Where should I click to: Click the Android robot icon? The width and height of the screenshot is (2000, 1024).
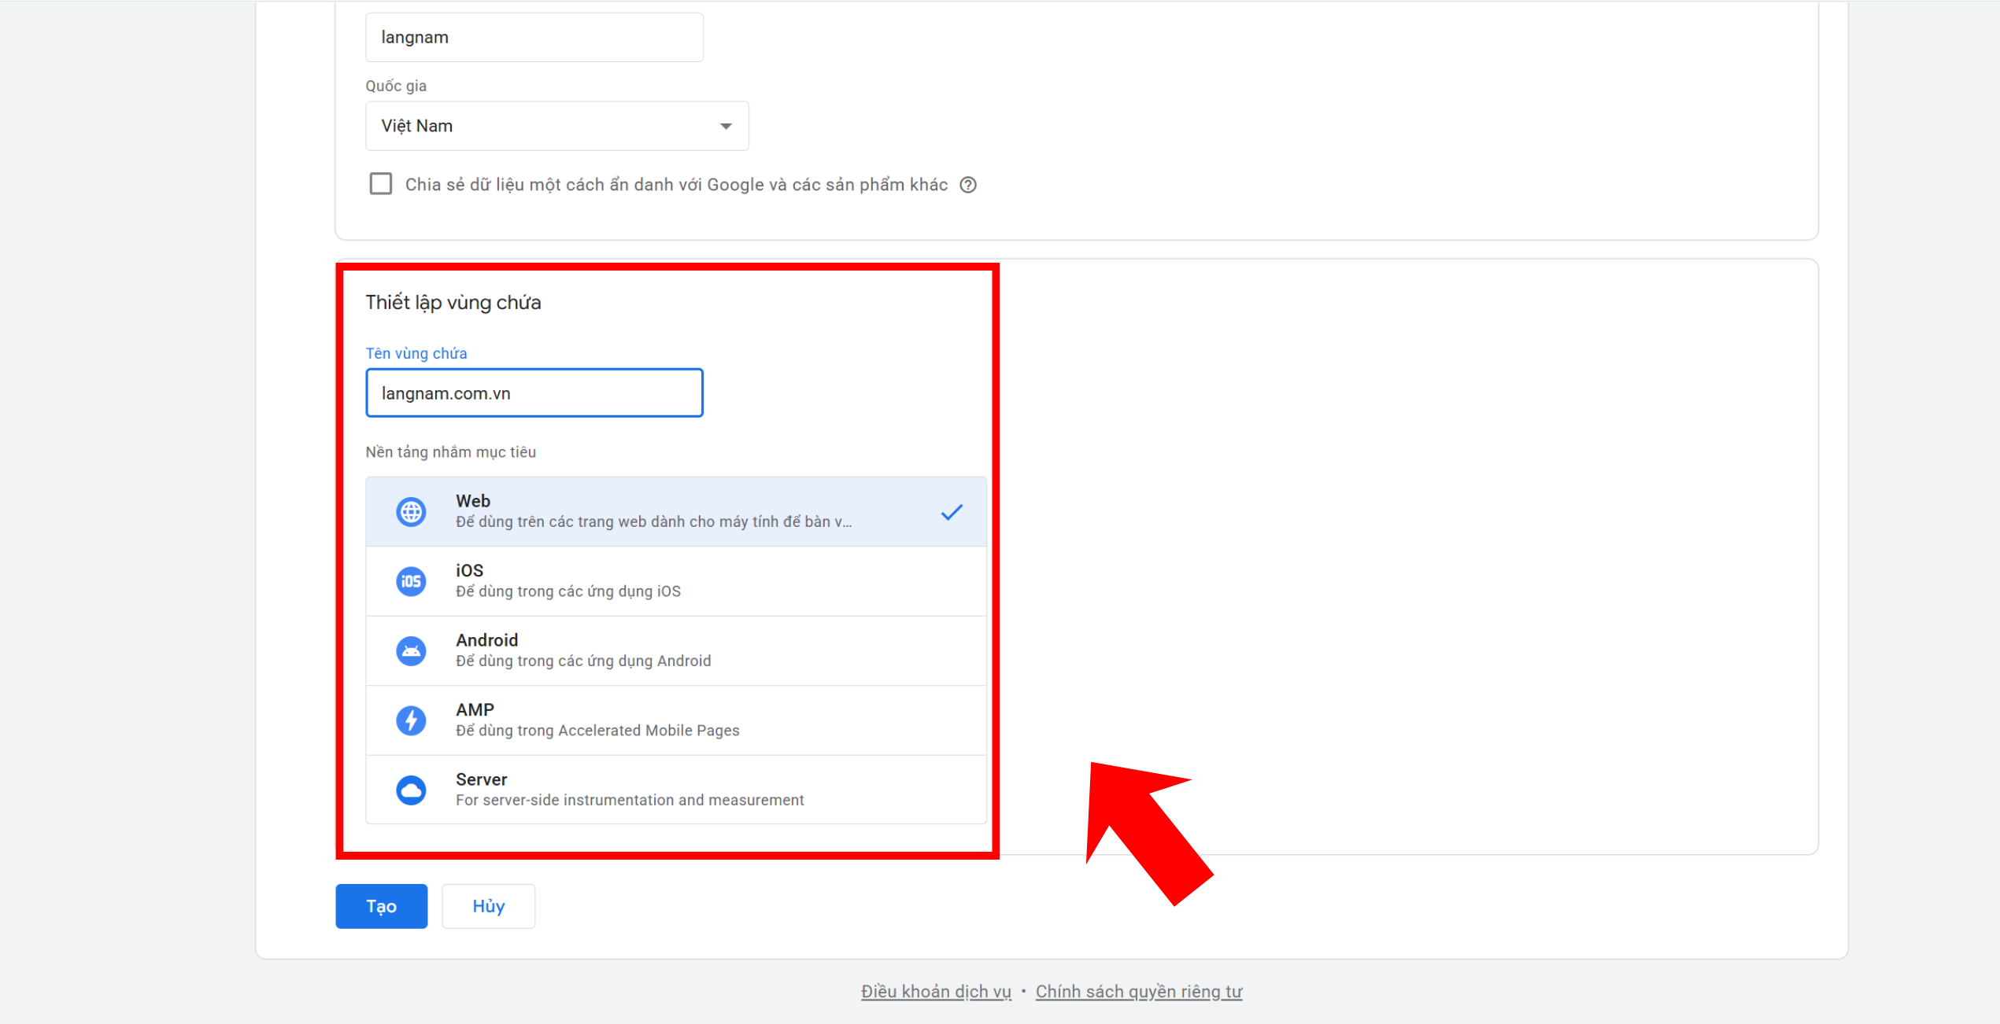click(411, 651)
